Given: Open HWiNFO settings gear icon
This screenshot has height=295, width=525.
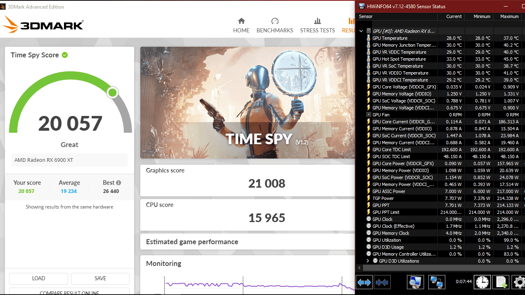Looking at the screenshot, I should [519, 282].
